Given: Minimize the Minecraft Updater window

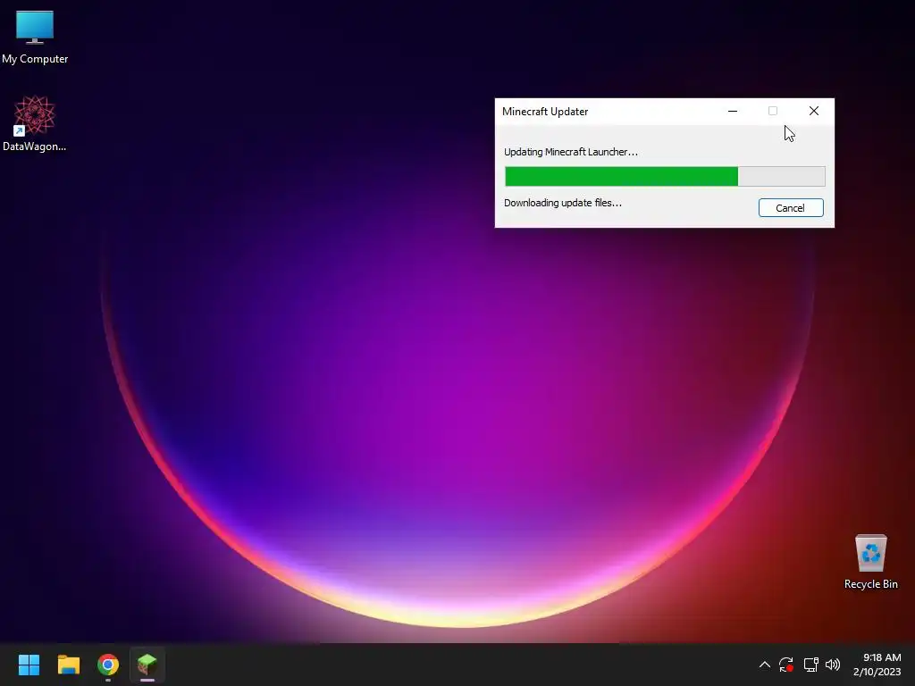Looking at the screenshot, I should [733, 111].
